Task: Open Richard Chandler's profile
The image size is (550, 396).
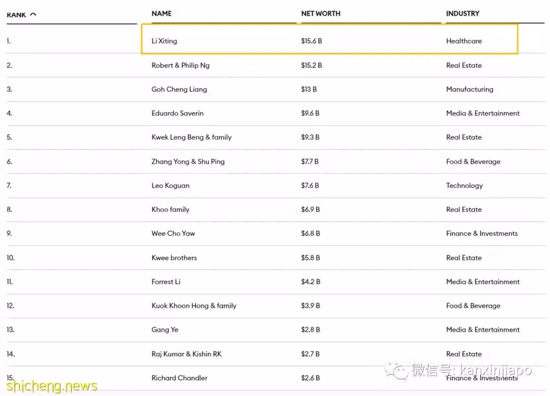Action: pyautogui.click(x=180, y=378)
